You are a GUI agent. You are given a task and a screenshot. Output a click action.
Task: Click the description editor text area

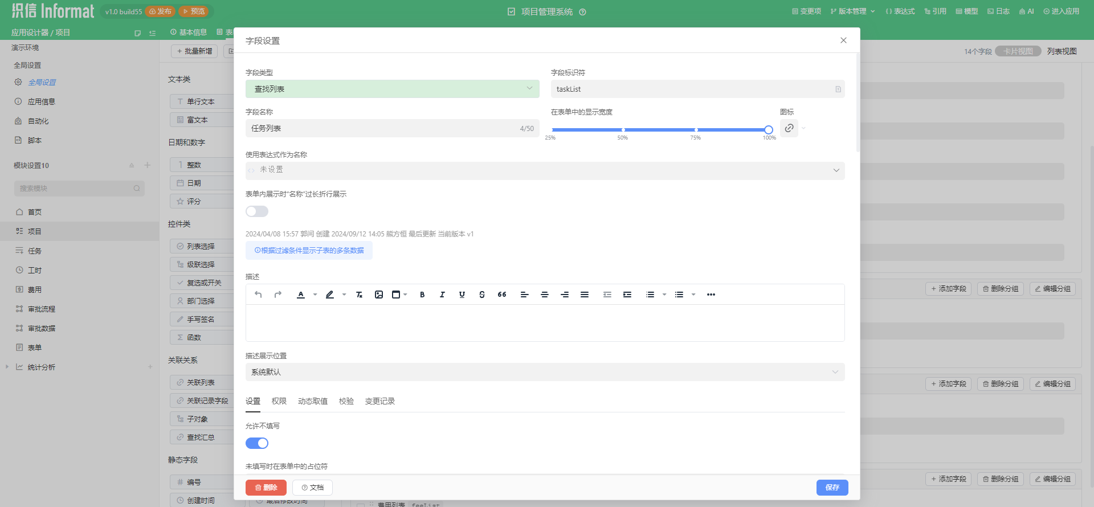545,323
